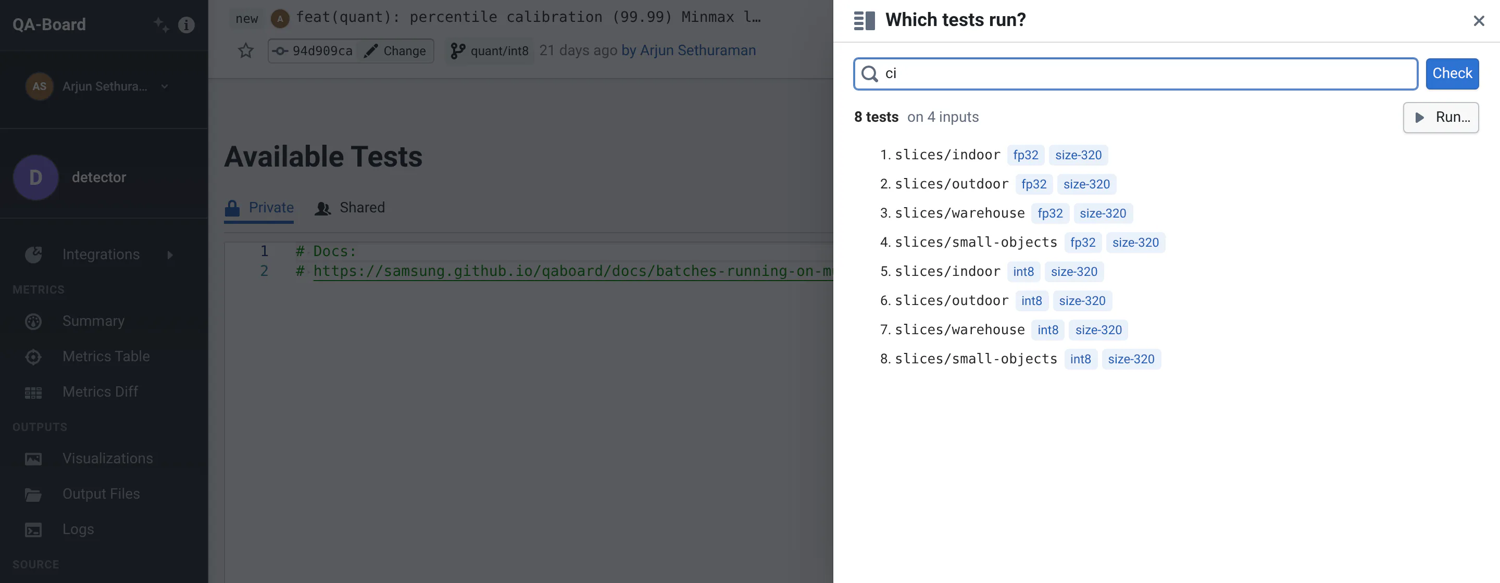Click the Output Files folder icon
Viewport: 1500px width, 583px height.
(x=33, y=495)
